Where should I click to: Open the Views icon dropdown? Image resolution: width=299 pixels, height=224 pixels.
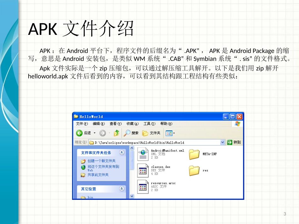170,133
